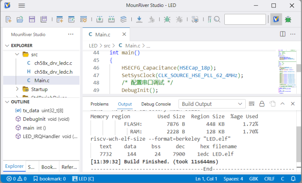The image size is (302, 183).
Task: Select the Explorer bottom tab
Action: tap(14, 166)
